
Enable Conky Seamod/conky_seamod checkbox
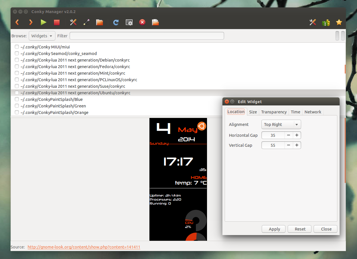tap(17, 53)
